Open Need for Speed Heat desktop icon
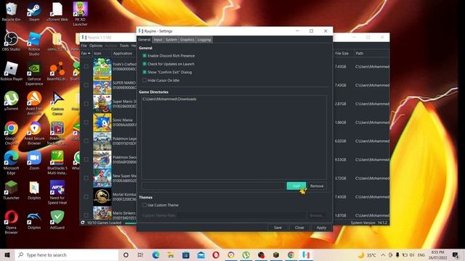The width and height of the screenshot is (465, 261). [x=57, y=192]
